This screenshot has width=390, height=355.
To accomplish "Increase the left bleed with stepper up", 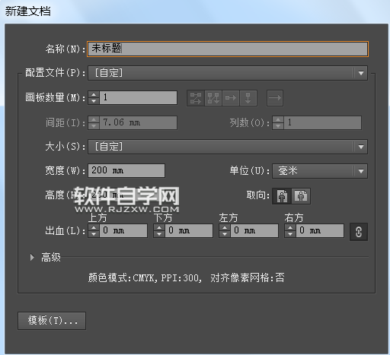I will tap(225, 227).
